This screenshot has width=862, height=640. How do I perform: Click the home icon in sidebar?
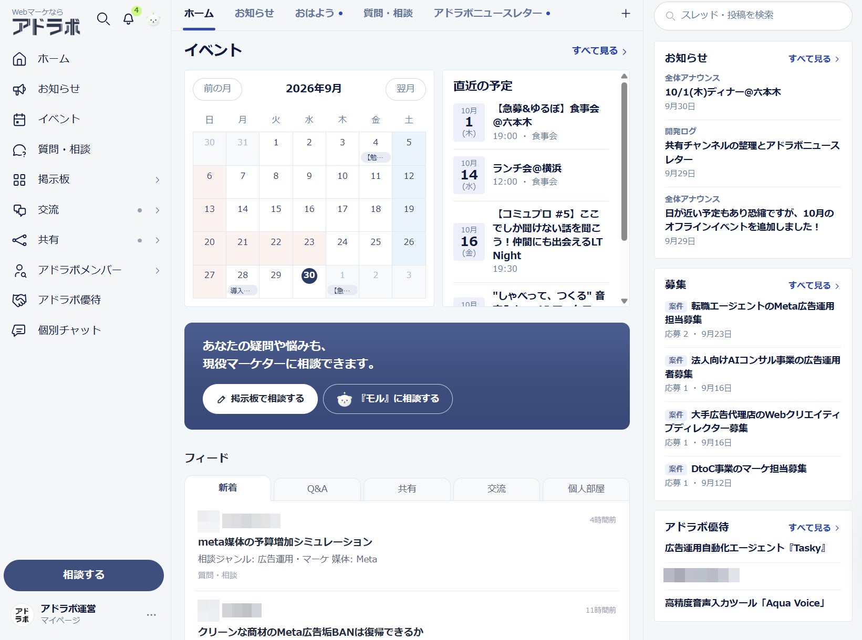19,59
